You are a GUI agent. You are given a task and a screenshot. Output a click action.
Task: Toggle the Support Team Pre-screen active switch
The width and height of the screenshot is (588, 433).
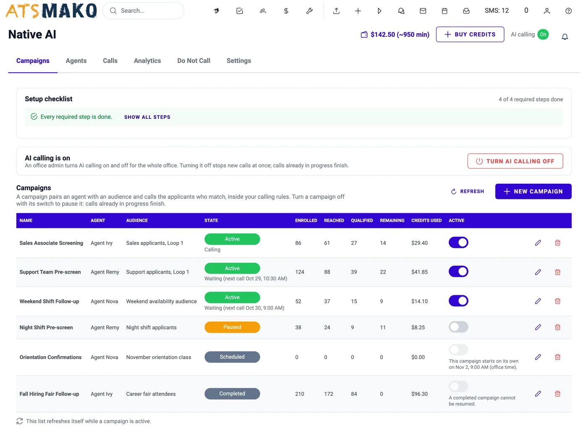[458, 271]
